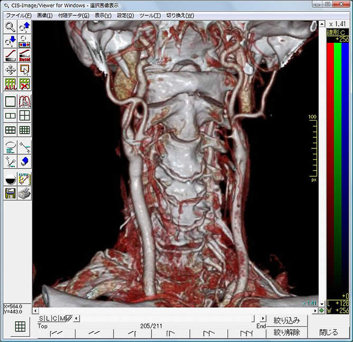Click the green grid red X deselect icon
This screenshot has height=342, width=353.
25,84
